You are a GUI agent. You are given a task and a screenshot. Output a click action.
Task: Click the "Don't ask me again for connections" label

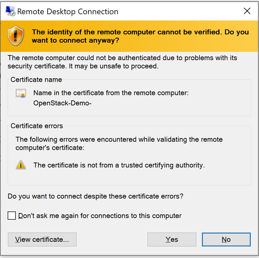click(100, 216)
